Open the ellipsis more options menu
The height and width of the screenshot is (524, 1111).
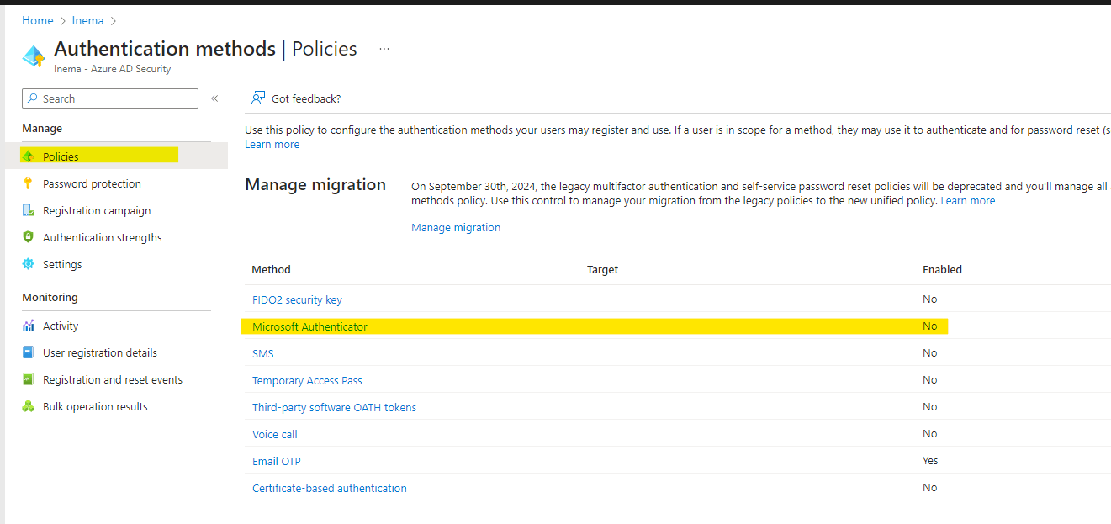384,49
